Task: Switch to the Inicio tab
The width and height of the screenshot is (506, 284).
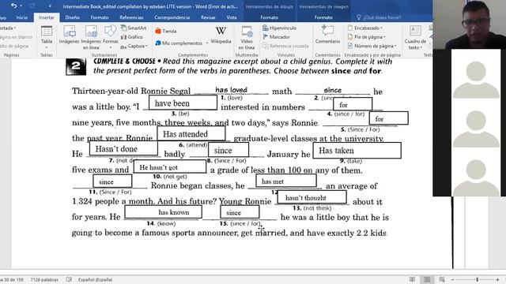Action: pos(22,17)
